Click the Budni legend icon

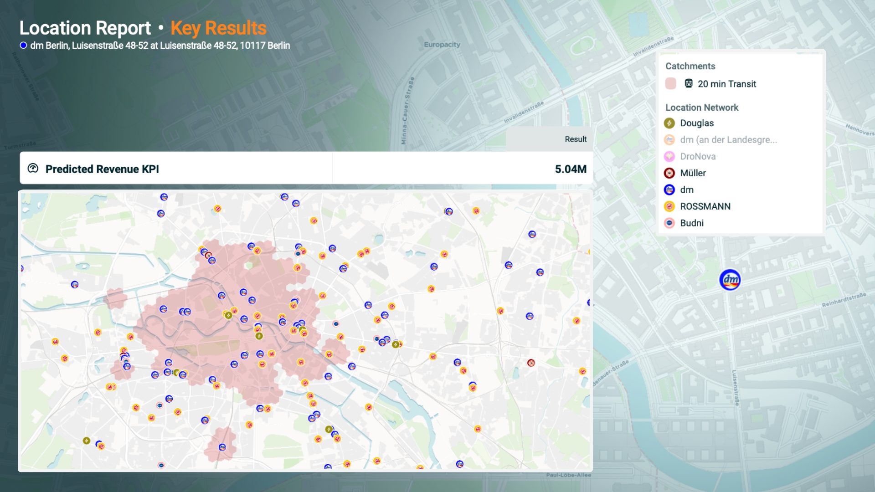(669, 223)
